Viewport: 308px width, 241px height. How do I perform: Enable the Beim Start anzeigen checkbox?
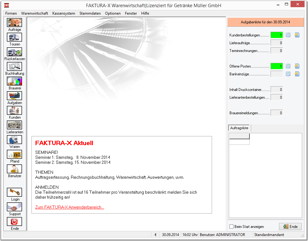pyautogui.click(x=232, y=226)
